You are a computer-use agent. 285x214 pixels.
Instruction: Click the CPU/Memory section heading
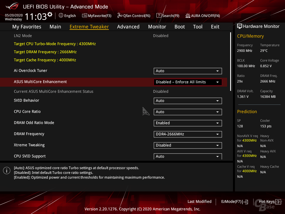(x=250, y=36)
